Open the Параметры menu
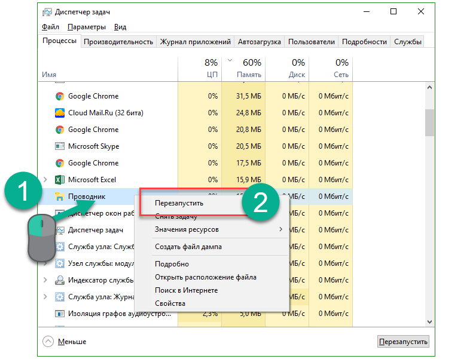 (x=87, y=27)
